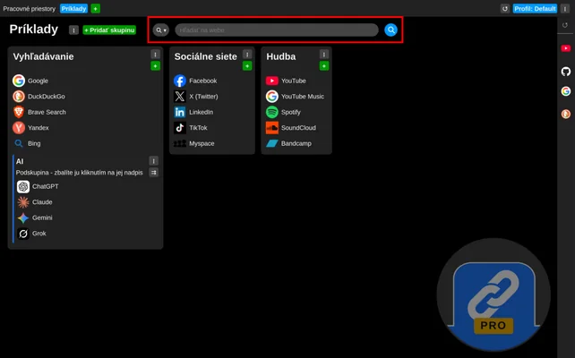575x358 pixels.
Task: Click the Myspace icon
Action: click(180, 143)
